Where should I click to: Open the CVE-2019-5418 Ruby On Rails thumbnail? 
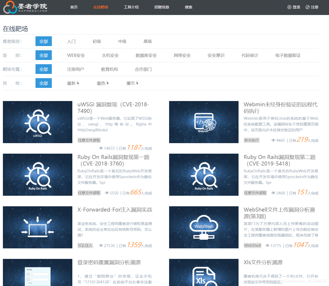point(204,175)
